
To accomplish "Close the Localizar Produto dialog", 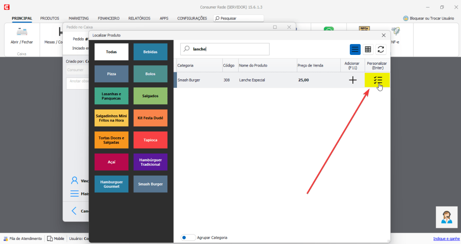I will point(384,35).
